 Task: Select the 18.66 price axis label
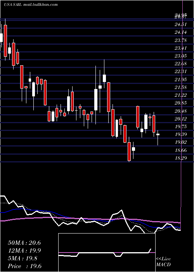181,150
